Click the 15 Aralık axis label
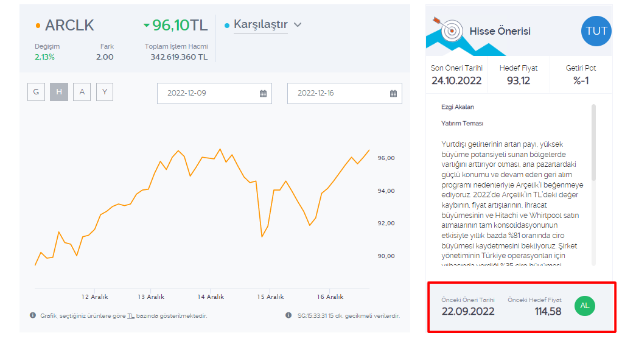 click(x=270, y=297)
